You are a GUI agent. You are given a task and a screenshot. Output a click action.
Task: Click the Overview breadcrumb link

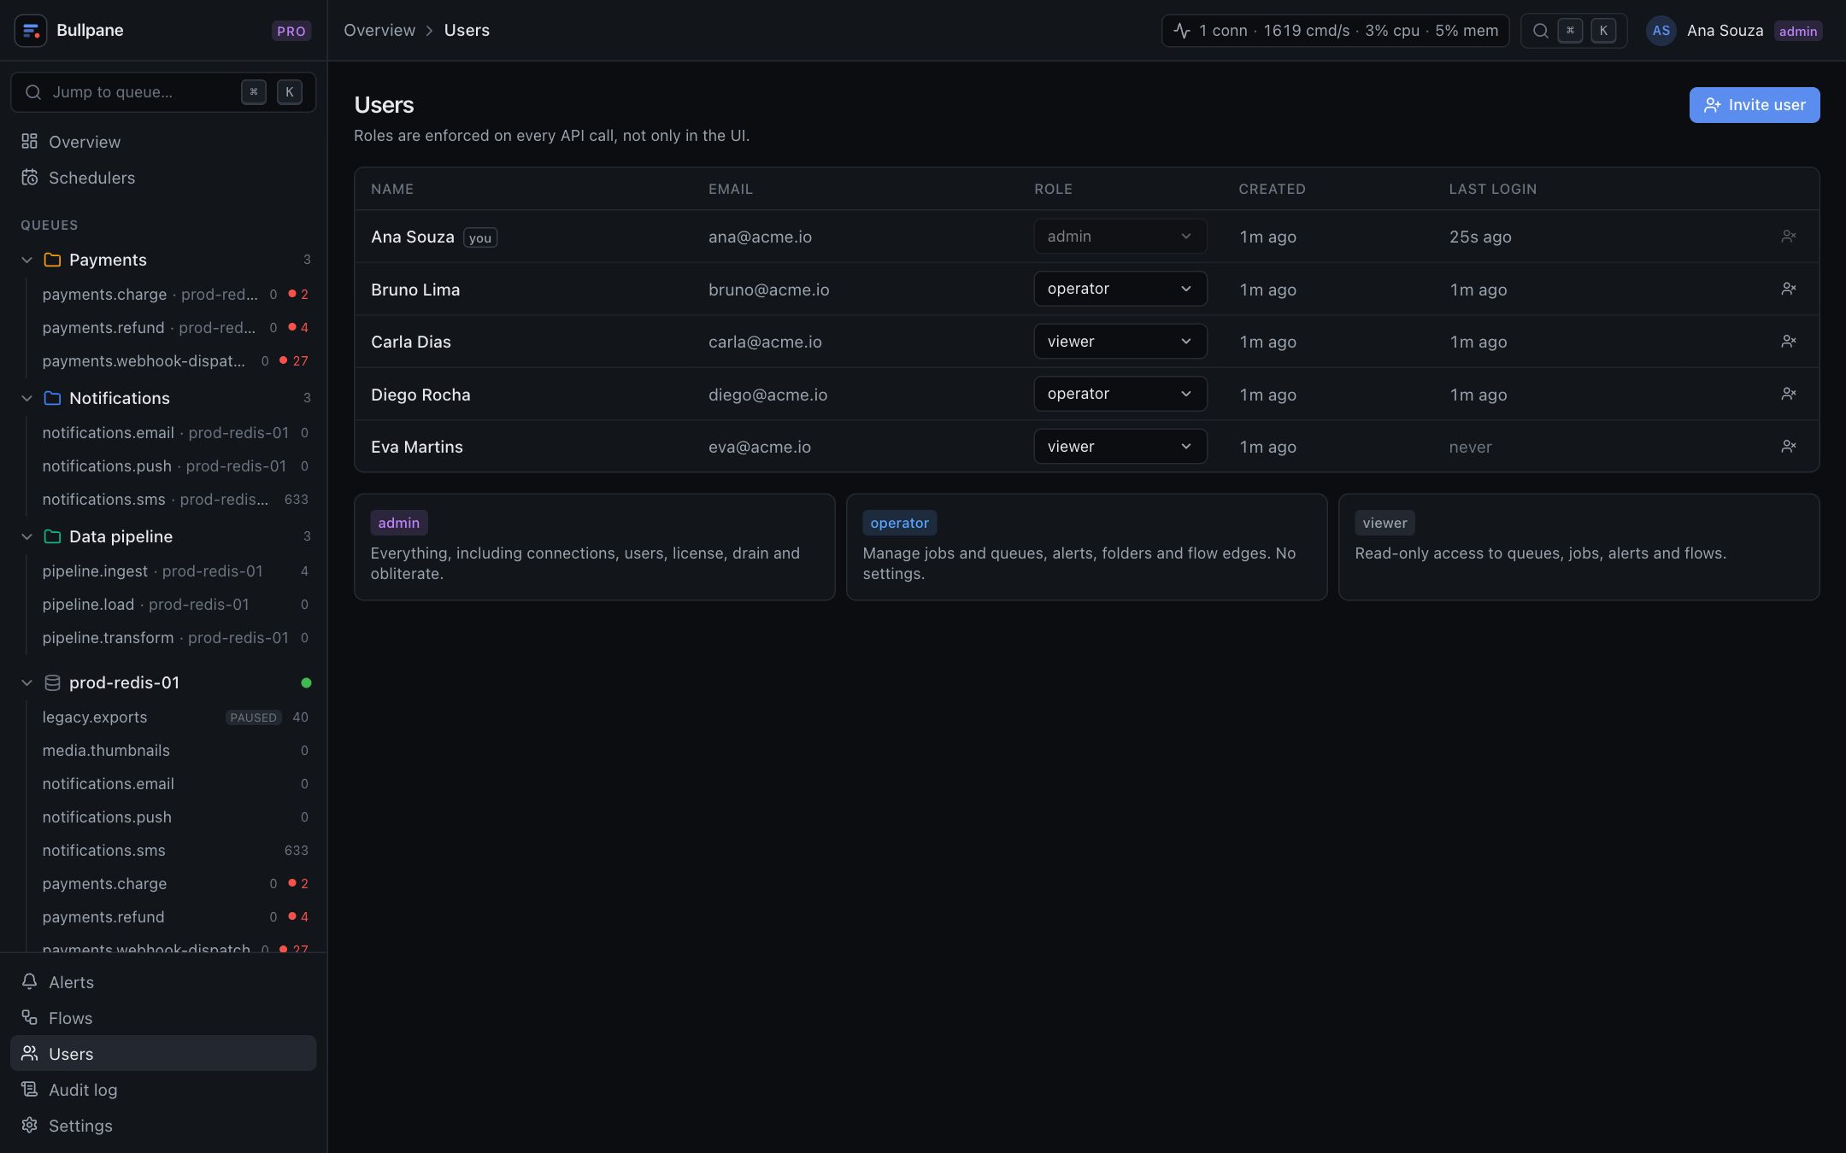379,31
